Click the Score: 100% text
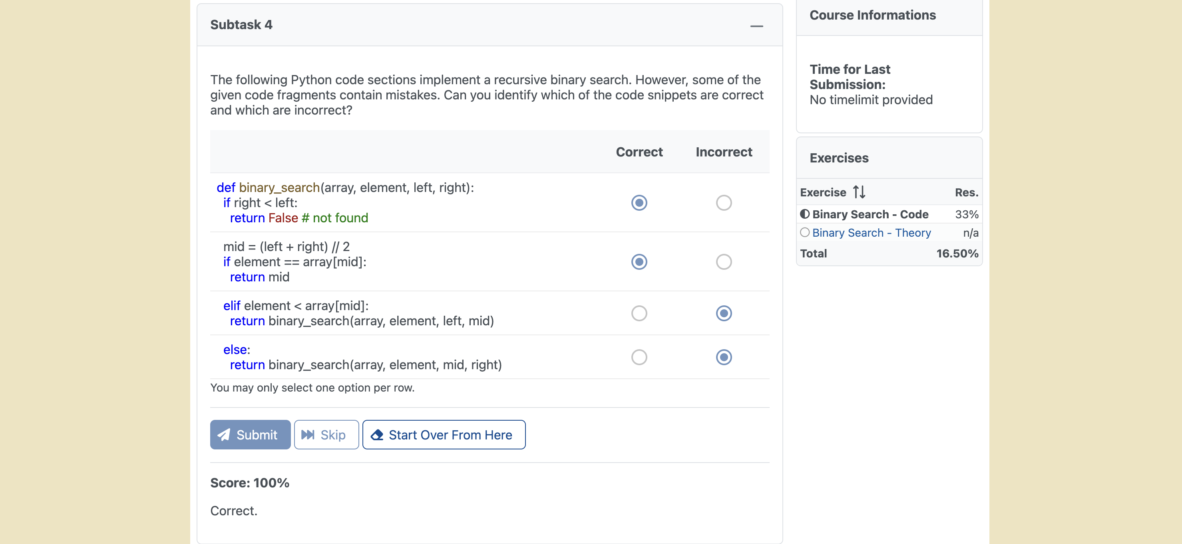Screen dimensions: 1182x544 (250, 483)
